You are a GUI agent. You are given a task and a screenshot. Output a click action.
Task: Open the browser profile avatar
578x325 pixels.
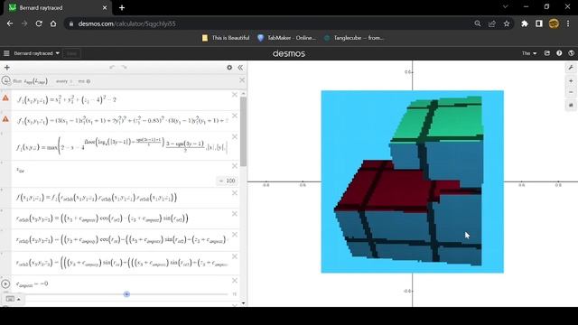[554, 23]
